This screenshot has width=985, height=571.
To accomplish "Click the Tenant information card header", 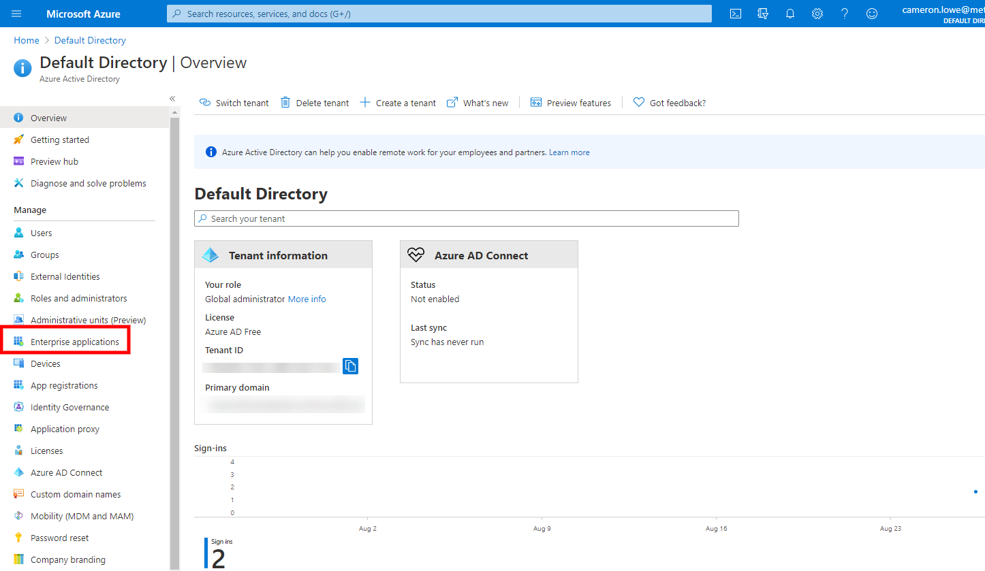I will coord(283,255).
